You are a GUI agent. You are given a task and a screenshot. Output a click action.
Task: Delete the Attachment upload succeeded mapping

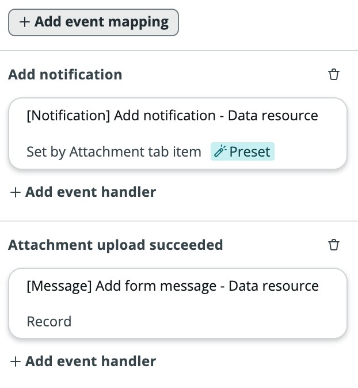tap(333, 245)
